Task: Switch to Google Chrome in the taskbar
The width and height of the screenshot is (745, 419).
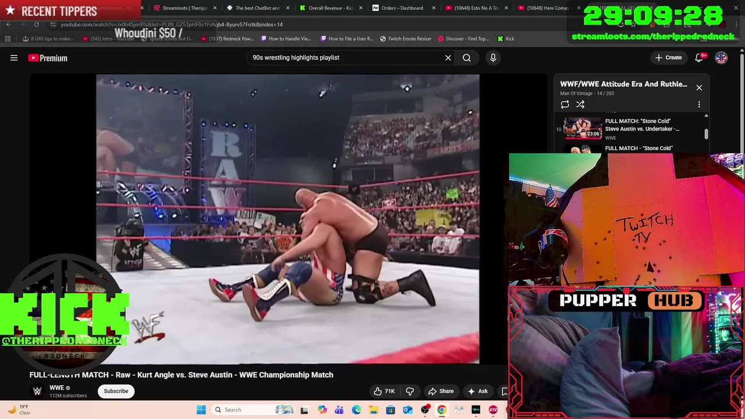Action: coord(442,410)
